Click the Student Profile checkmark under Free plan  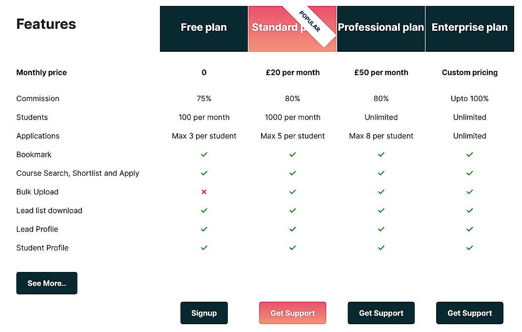pos(204,248)
